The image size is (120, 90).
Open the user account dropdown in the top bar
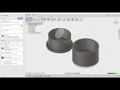pos(114,15)
